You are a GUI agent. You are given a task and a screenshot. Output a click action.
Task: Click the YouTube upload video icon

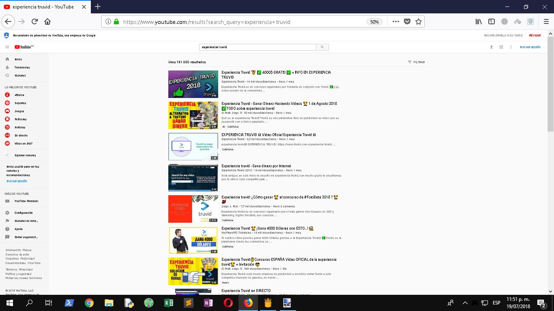point(492,47)
